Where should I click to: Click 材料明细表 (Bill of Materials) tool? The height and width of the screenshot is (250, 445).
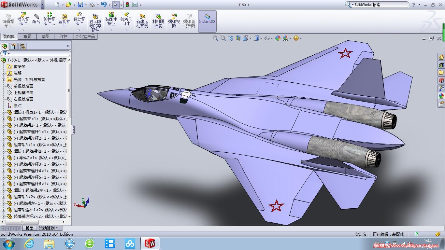(x=158, y=21)
